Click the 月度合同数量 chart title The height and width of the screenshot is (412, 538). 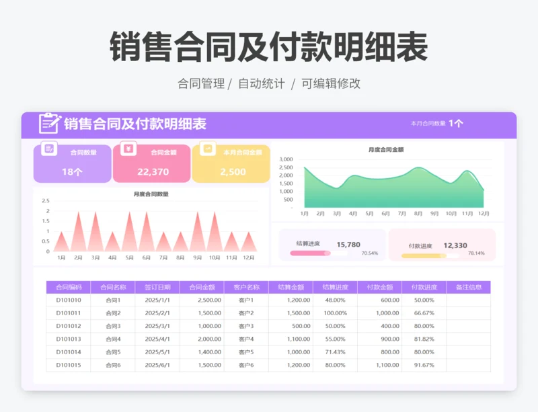[151, 194]
